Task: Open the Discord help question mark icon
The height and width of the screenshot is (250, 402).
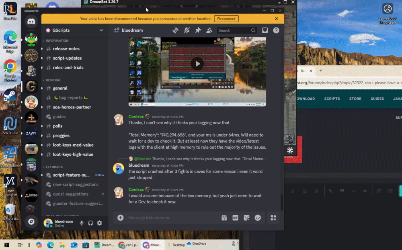Action: coord(276,30)
